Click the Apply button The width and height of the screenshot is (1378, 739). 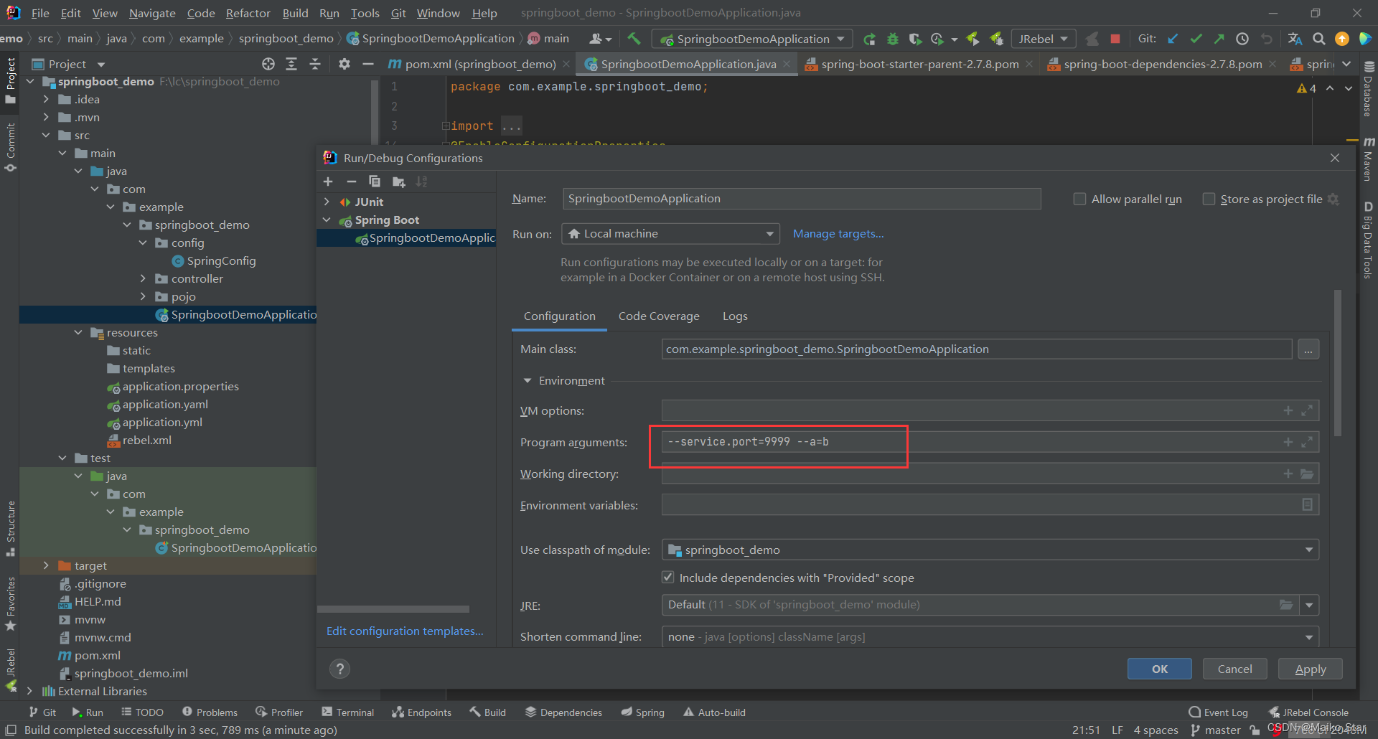point(1311,669)
